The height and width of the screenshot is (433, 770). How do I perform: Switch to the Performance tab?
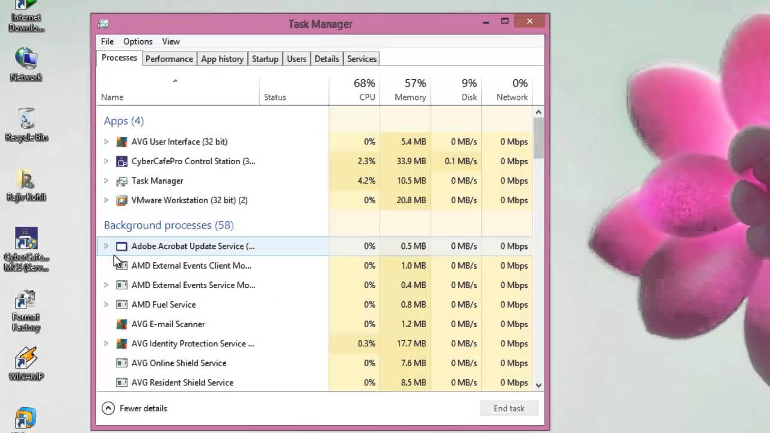pos(169,59)
